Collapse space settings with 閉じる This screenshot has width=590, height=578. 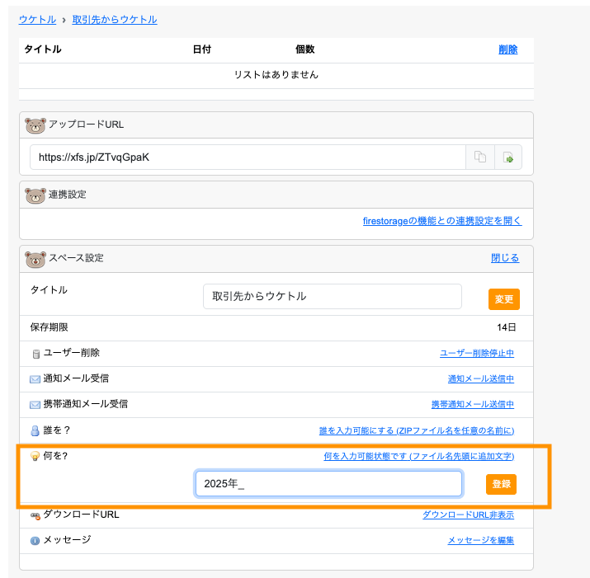(505, 258)
